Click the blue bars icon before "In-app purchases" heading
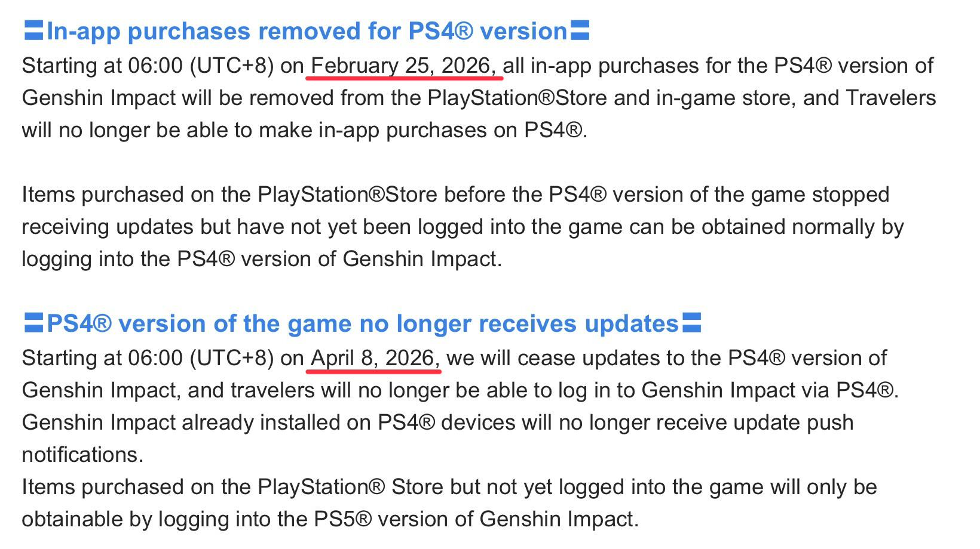980x549 pixels. point(33,30)
